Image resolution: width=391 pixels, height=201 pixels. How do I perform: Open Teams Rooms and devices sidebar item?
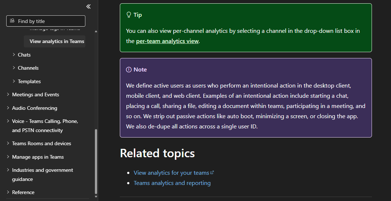point(42,143)
